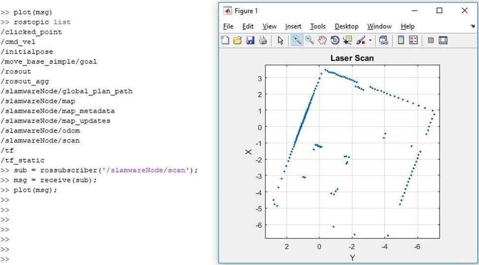Minimize the Figure 1 window
The image size is (479, 265).
pyautogui.click(x=414, y=11)
